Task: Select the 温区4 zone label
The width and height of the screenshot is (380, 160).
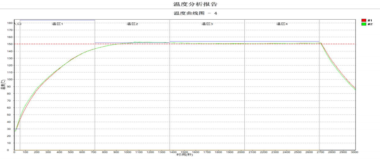Action: (282, 24)
